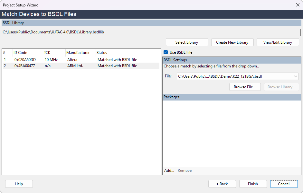This screenshot has width=303, height=193.
Task: Click Add... link under Packages
Action: pos(169,171)
